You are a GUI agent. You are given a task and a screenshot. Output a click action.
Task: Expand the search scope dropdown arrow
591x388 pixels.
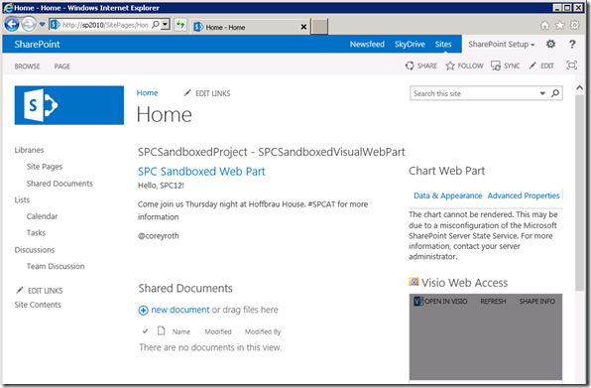pos(542,93)
